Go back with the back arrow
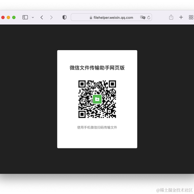194x194 pixels. coord(42,17)
